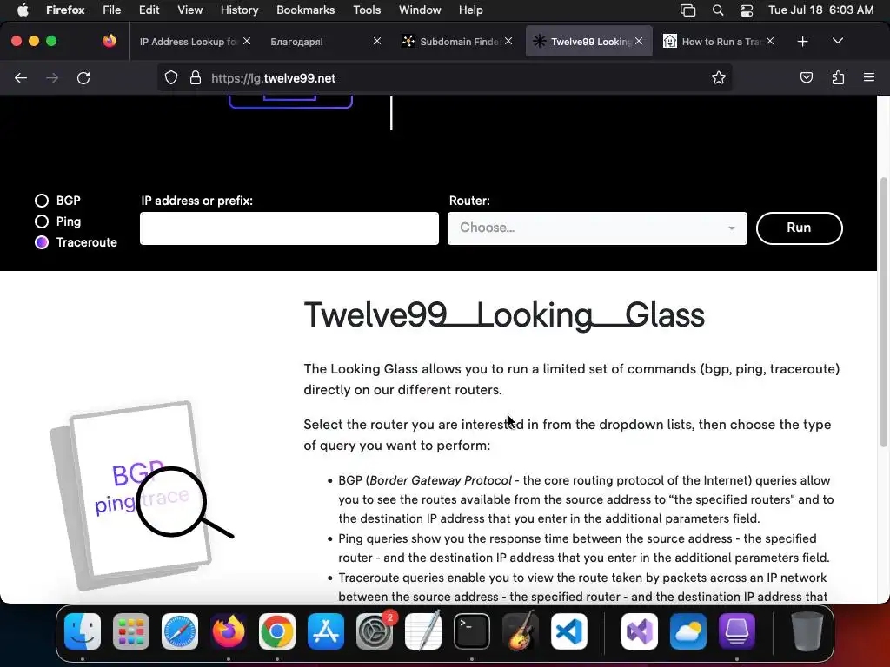Open the Router Choose dropdown

click(x=597, y=228)
